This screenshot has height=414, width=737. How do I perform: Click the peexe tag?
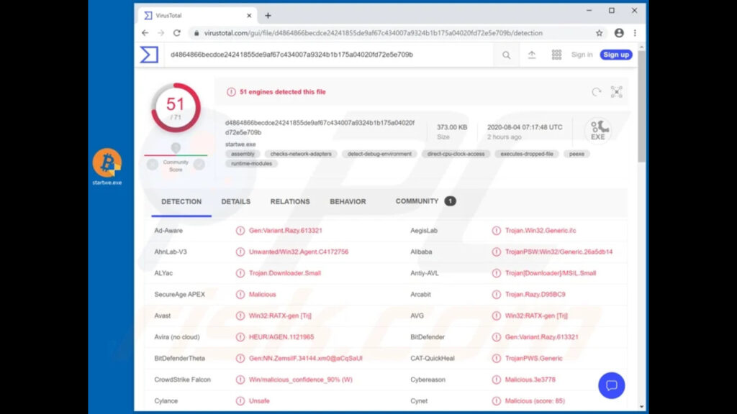pos(577,154)
